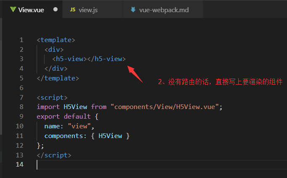Click the opening <div> tag on line 2

[x=54, y=50]
